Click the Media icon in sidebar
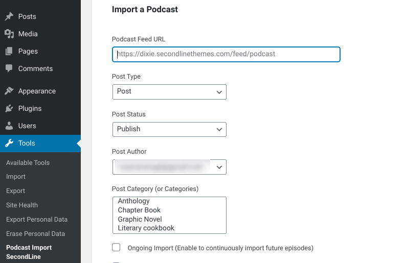The height and width of the screenshot is (263, 405). pyautogui.click(x=9, y=34)
